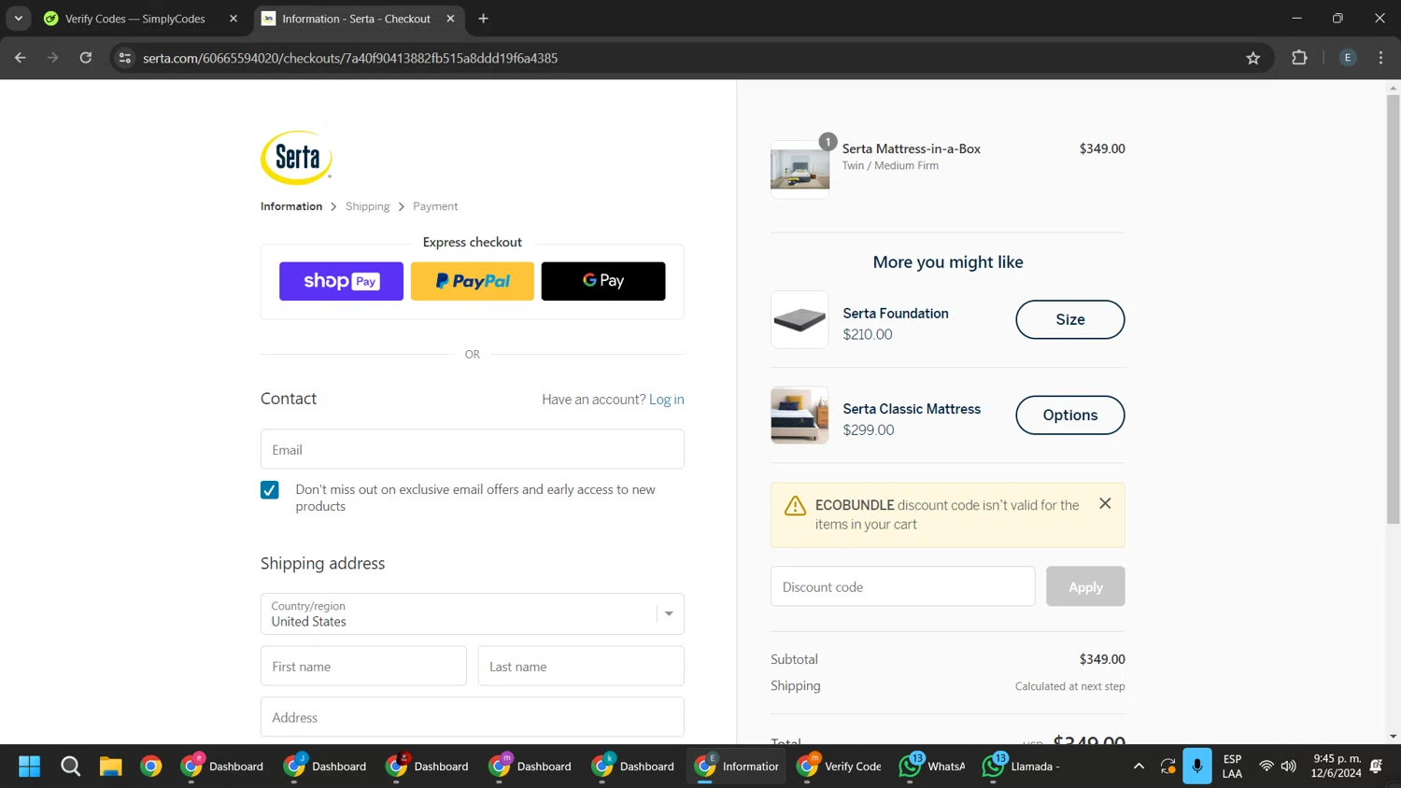
Task: Focus the Last name field
Action: pos(581,667)
